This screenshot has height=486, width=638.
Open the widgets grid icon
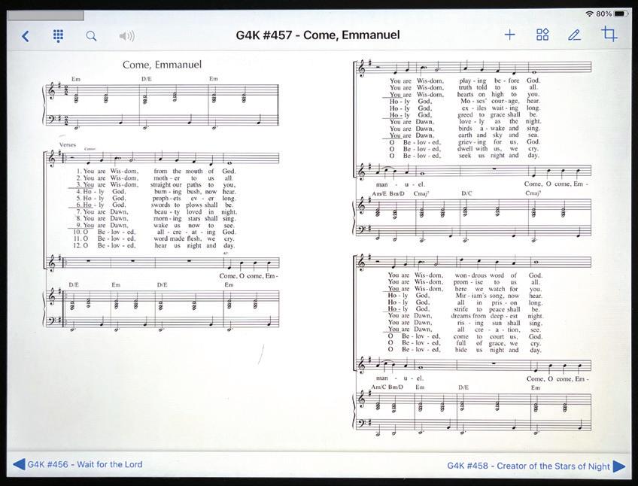pyautogui.click(x=542, y=35)
